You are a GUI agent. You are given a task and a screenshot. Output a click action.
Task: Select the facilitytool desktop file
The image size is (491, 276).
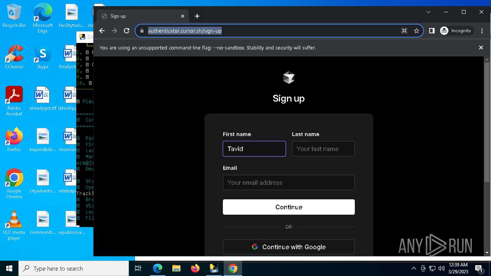pos(71,16)
